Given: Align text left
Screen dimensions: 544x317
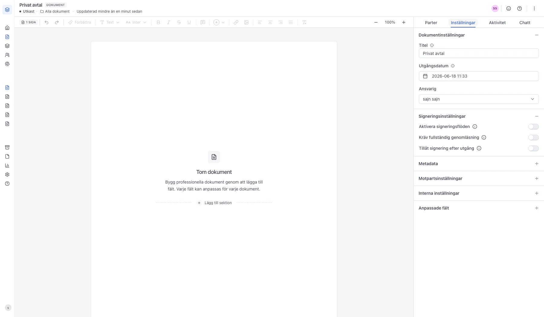Looking at the screenshot, I should (260, 22).
